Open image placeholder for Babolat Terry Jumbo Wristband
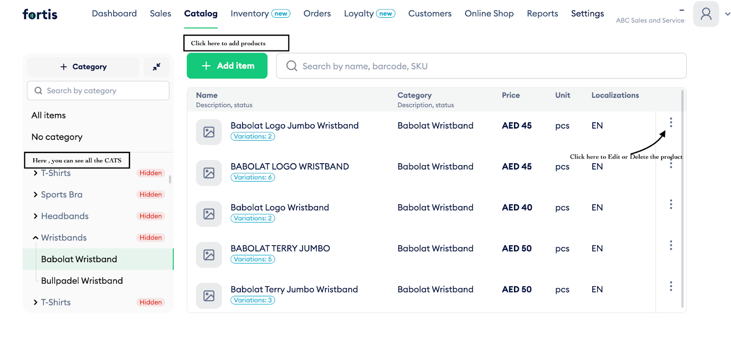The image size is (731, 352). tap(209, 296)
